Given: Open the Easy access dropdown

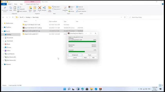Looking at the screenshot, I should pos(56,9).
